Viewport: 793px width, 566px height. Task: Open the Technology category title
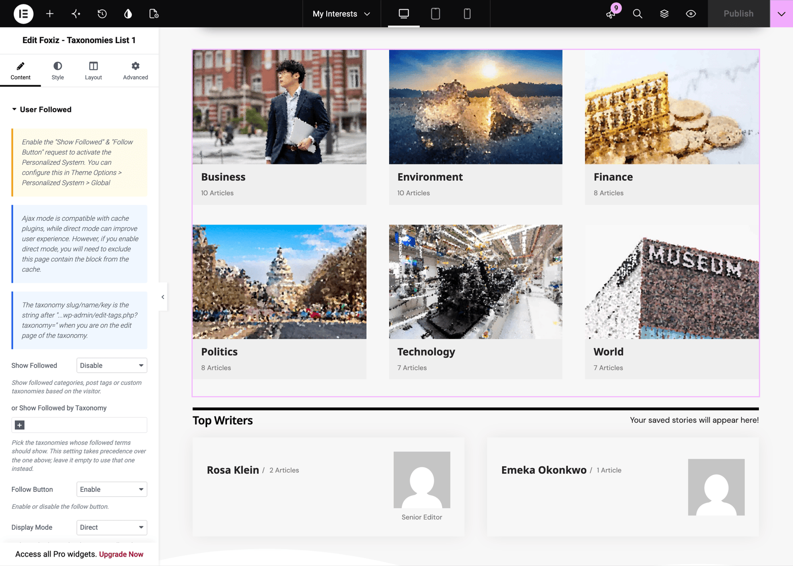426,352
